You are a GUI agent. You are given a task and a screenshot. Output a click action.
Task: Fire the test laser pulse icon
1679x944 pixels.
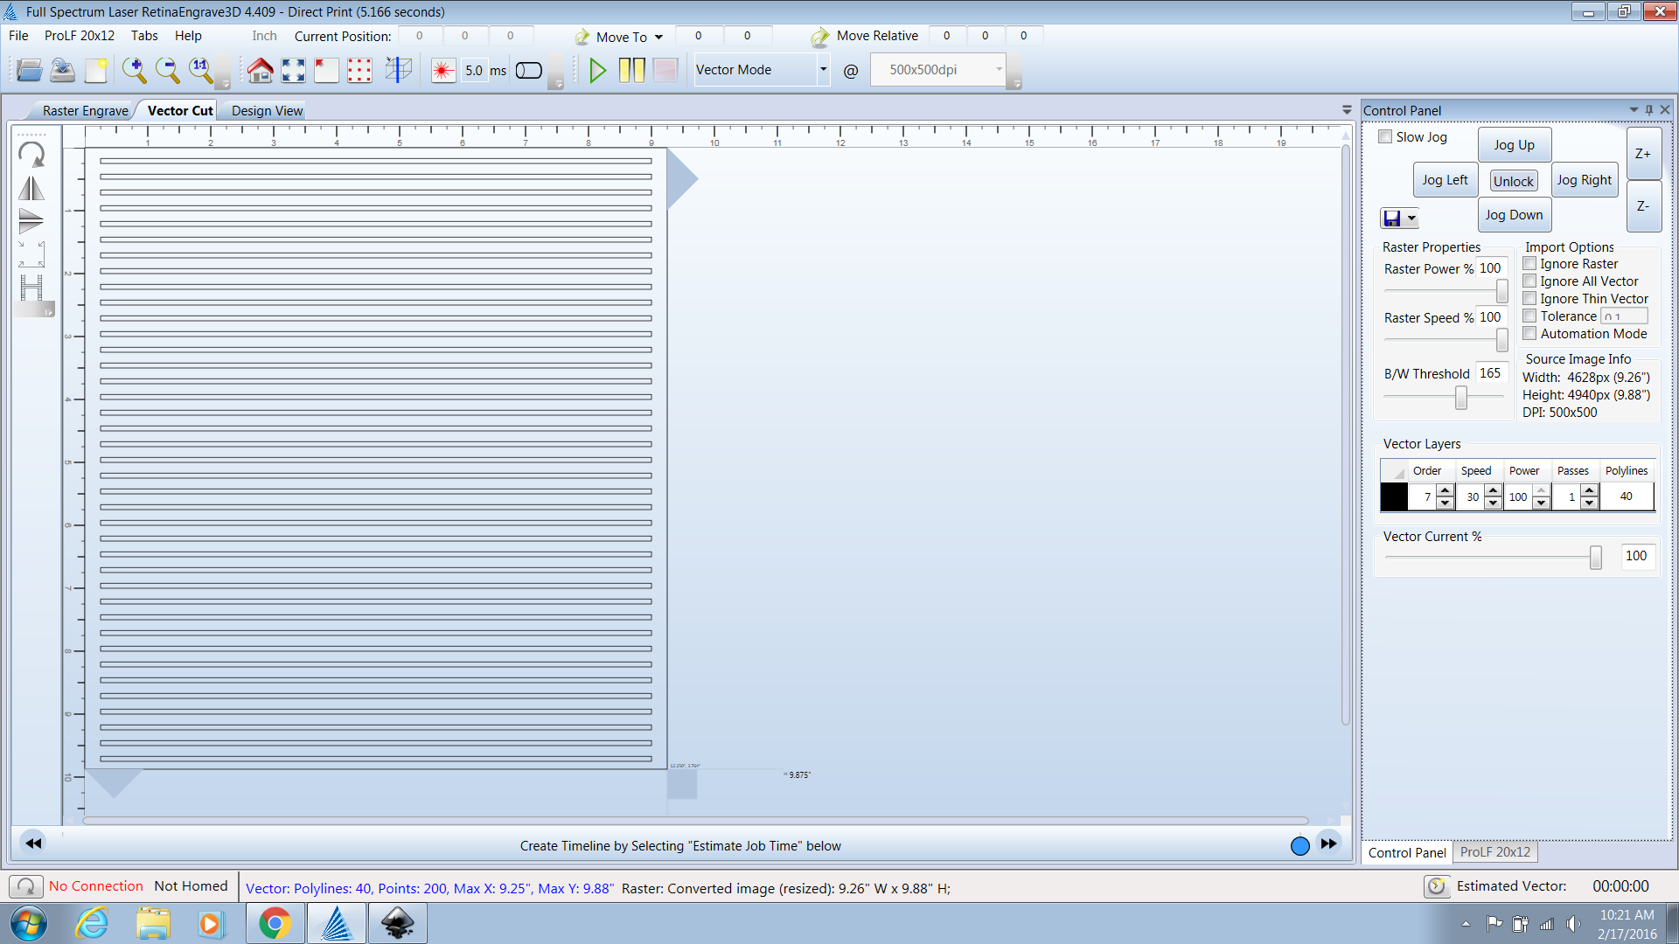pyautogui.click(x=443, y=70)
